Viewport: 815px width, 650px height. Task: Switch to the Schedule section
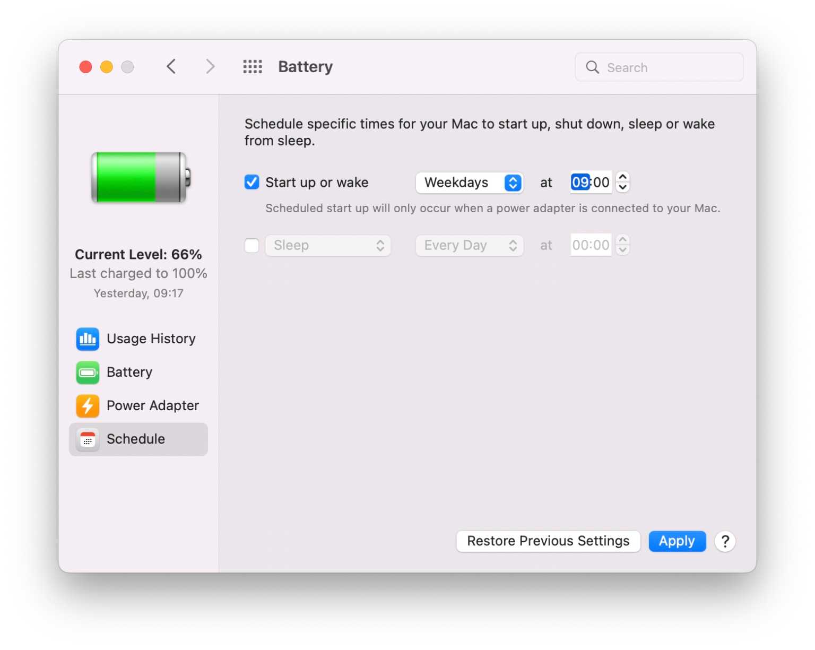tap(136, 439)
